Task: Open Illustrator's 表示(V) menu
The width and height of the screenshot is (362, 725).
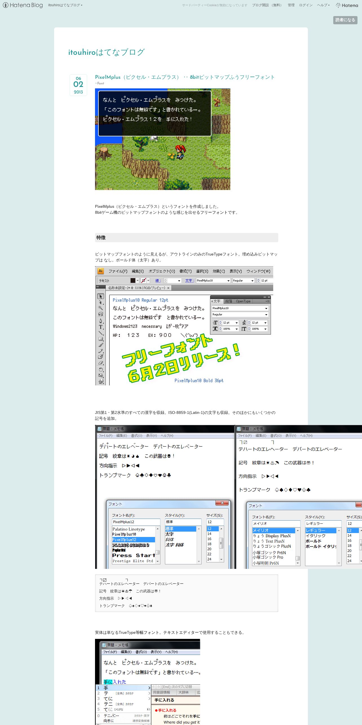Action: point(236,271)
